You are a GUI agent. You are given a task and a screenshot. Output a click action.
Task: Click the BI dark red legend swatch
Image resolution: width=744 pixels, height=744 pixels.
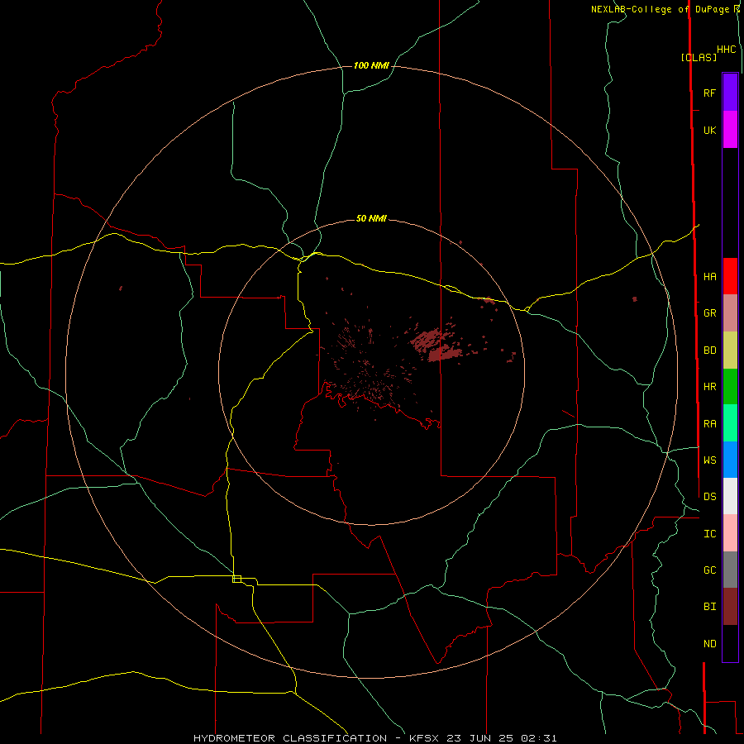point(730,607)
